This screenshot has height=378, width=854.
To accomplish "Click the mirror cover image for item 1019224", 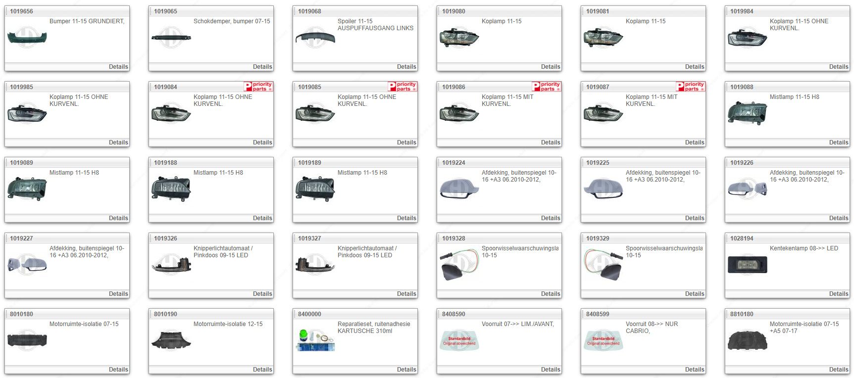I will click(x=459, y=189).
